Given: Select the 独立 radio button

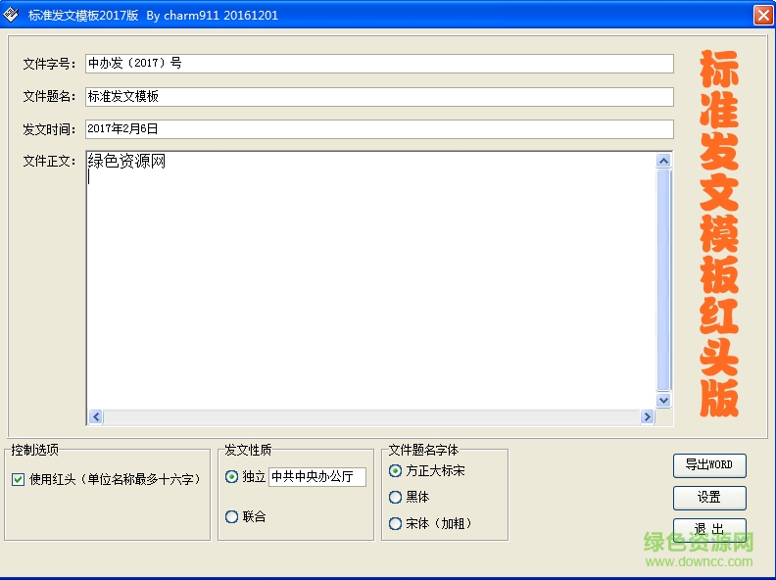Looking at the screenshot, I should pyautogui.click(x=231, y=476).
